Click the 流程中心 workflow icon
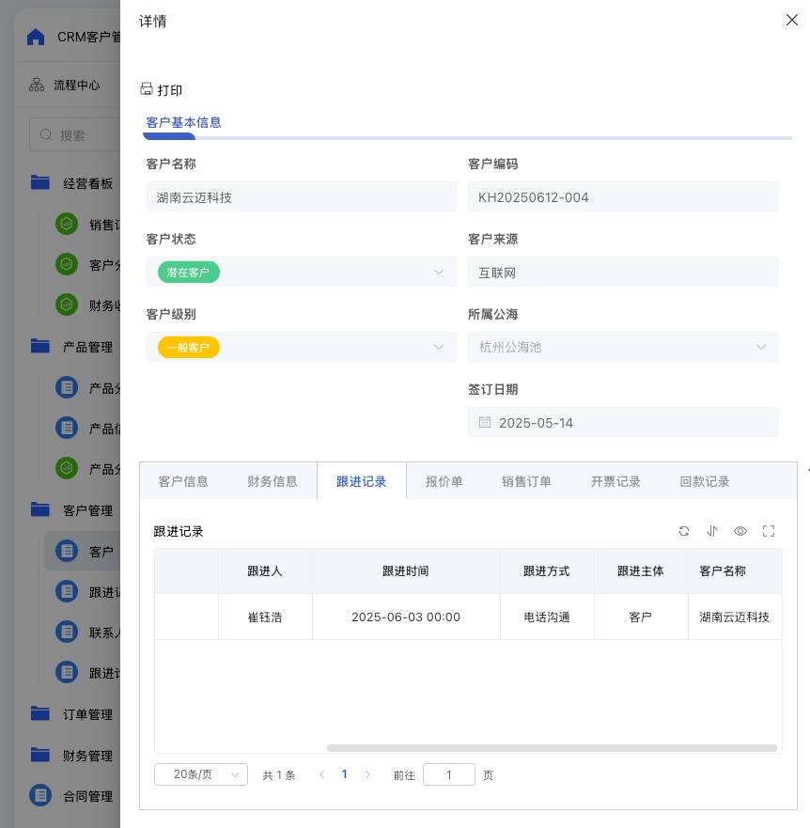Viewport: 810px width, 828px height. pyautogui.click(x=37, y=85)
